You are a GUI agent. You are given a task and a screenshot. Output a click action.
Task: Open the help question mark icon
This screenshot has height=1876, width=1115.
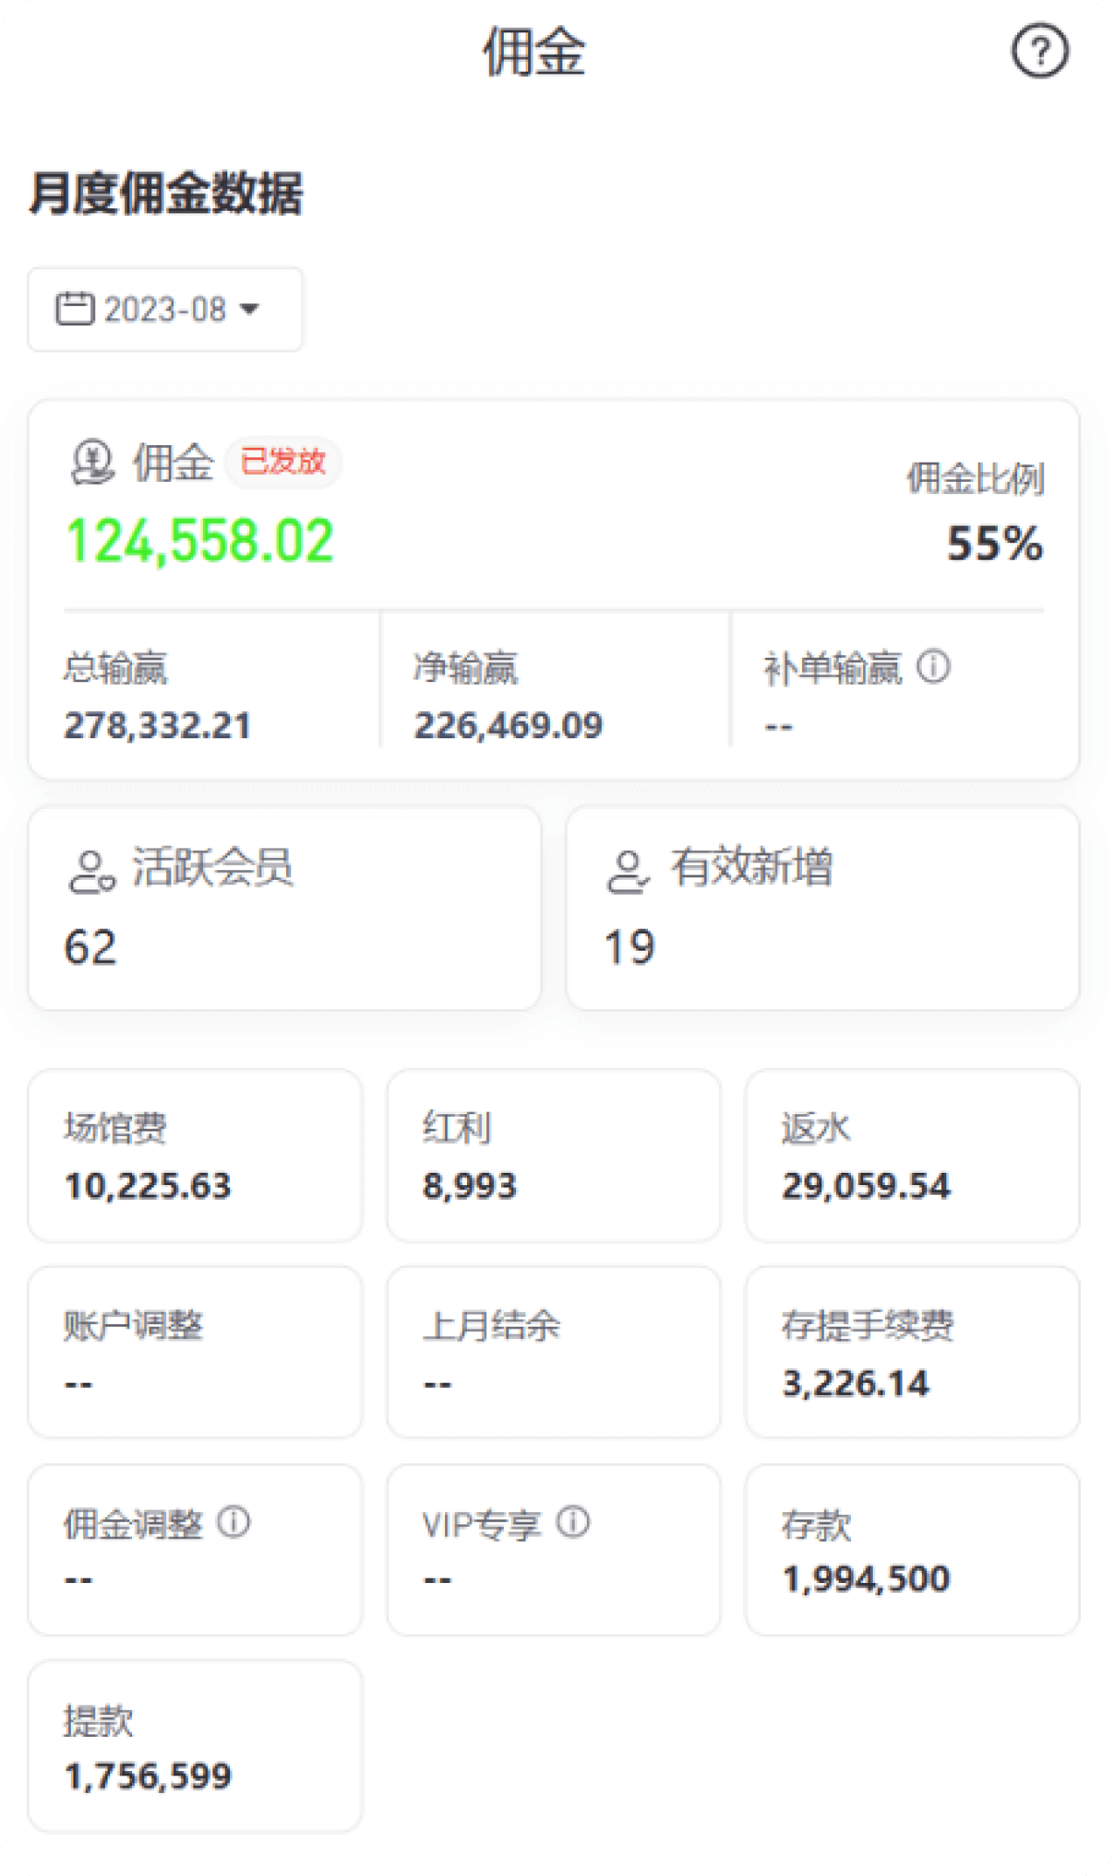pos(1039,52)
